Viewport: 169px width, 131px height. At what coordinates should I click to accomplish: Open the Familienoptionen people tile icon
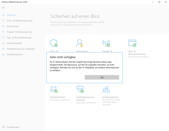coord(106,89)
